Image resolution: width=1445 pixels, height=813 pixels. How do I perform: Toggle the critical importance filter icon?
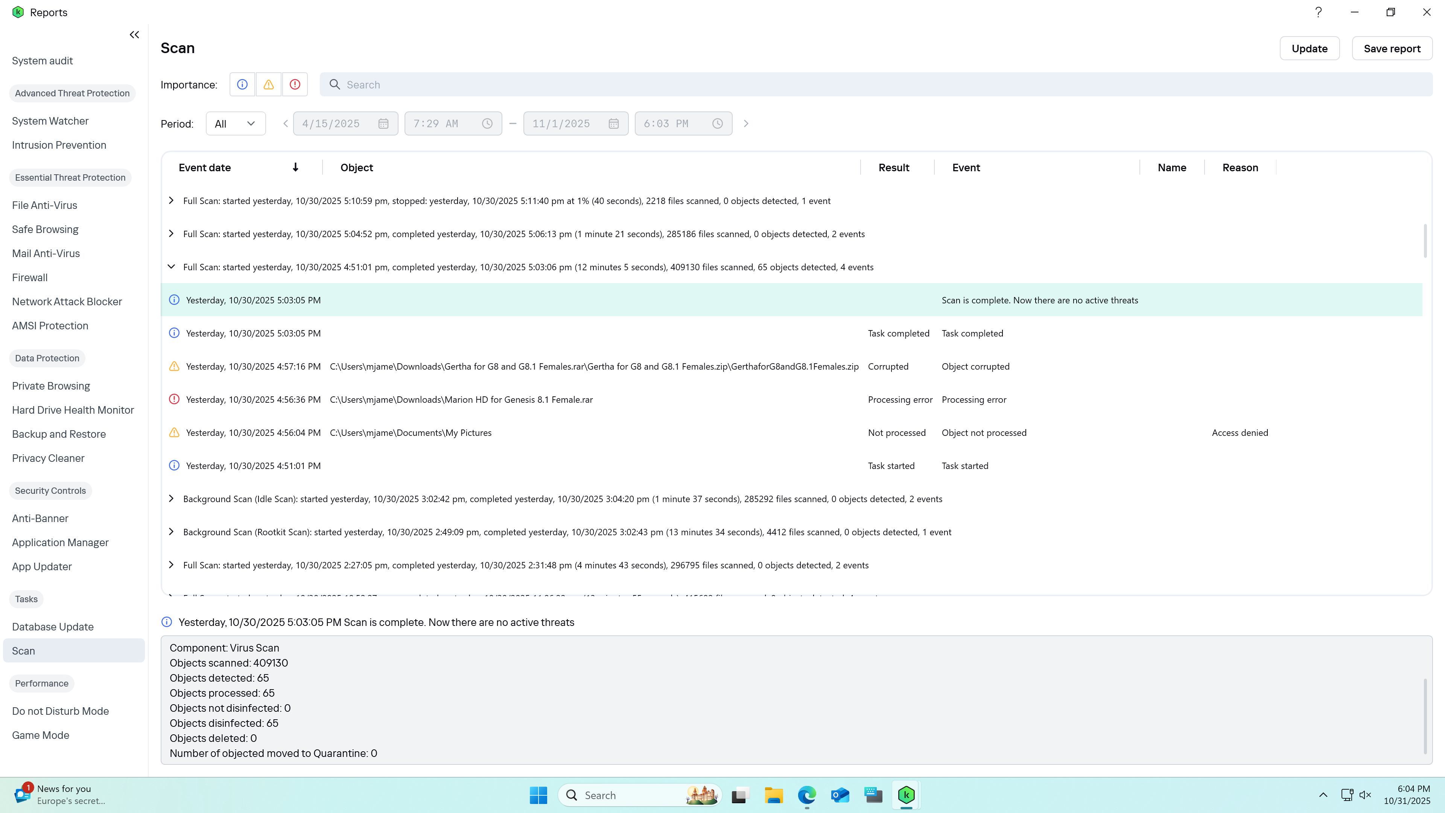(295, 84)
